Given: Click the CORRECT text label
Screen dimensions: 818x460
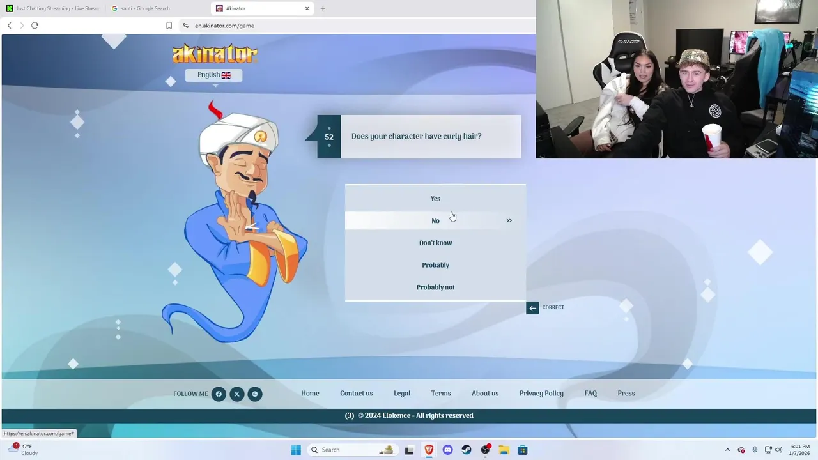Looking at the screenshot, I should click(553, 307).
